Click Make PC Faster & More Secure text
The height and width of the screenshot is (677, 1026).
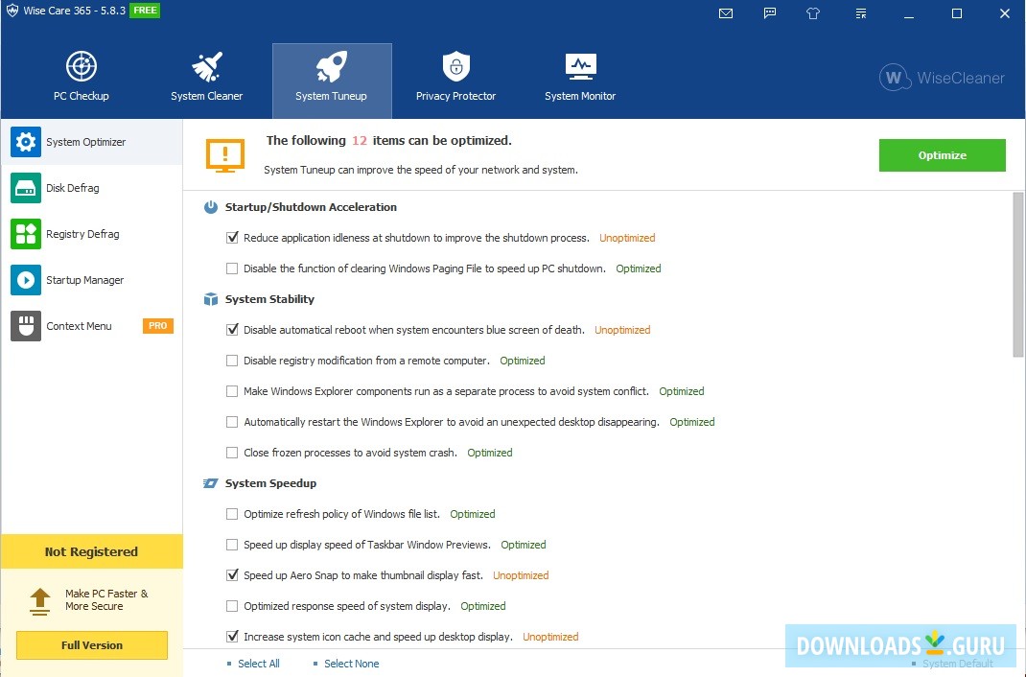tap(106, 600)
